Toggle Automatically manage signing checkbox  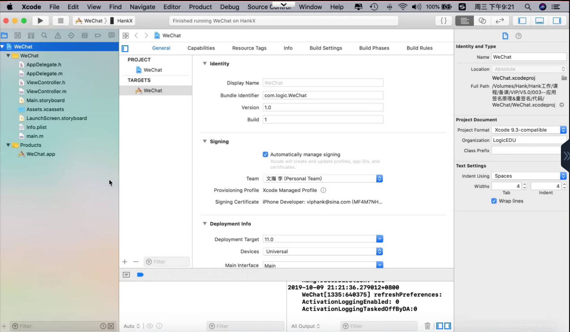[x=265, y=154]
